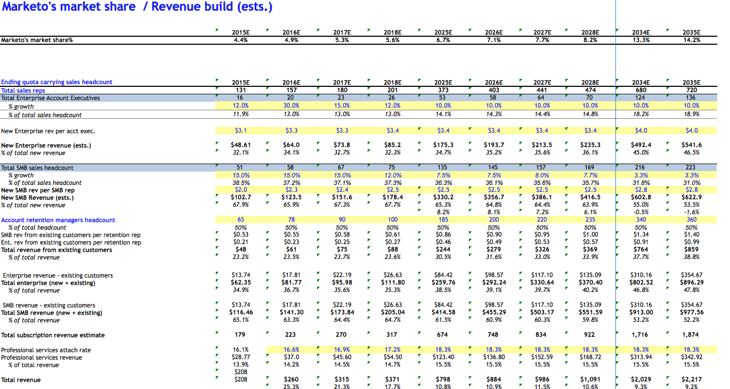Select 2034E header above market share row

641,33
